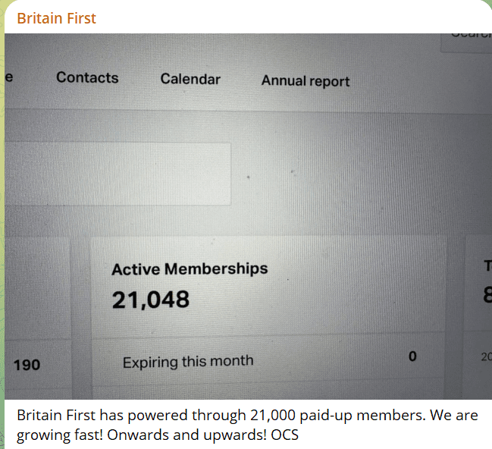Click the empty wide box below navigation
This screenshot has width=492, height=449.
[118, 174]
